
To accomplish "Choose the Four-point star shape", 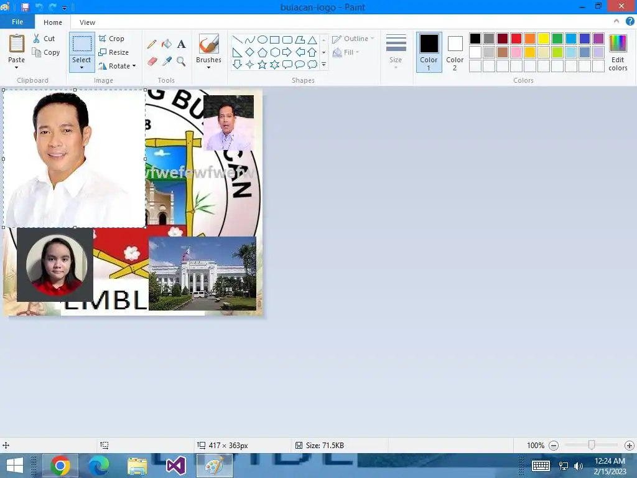I will 250,64.
